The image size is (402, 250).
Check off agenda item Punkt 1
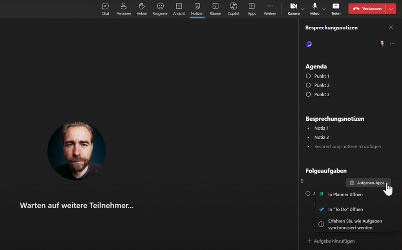pyautogui.click(x=308, y=76)
